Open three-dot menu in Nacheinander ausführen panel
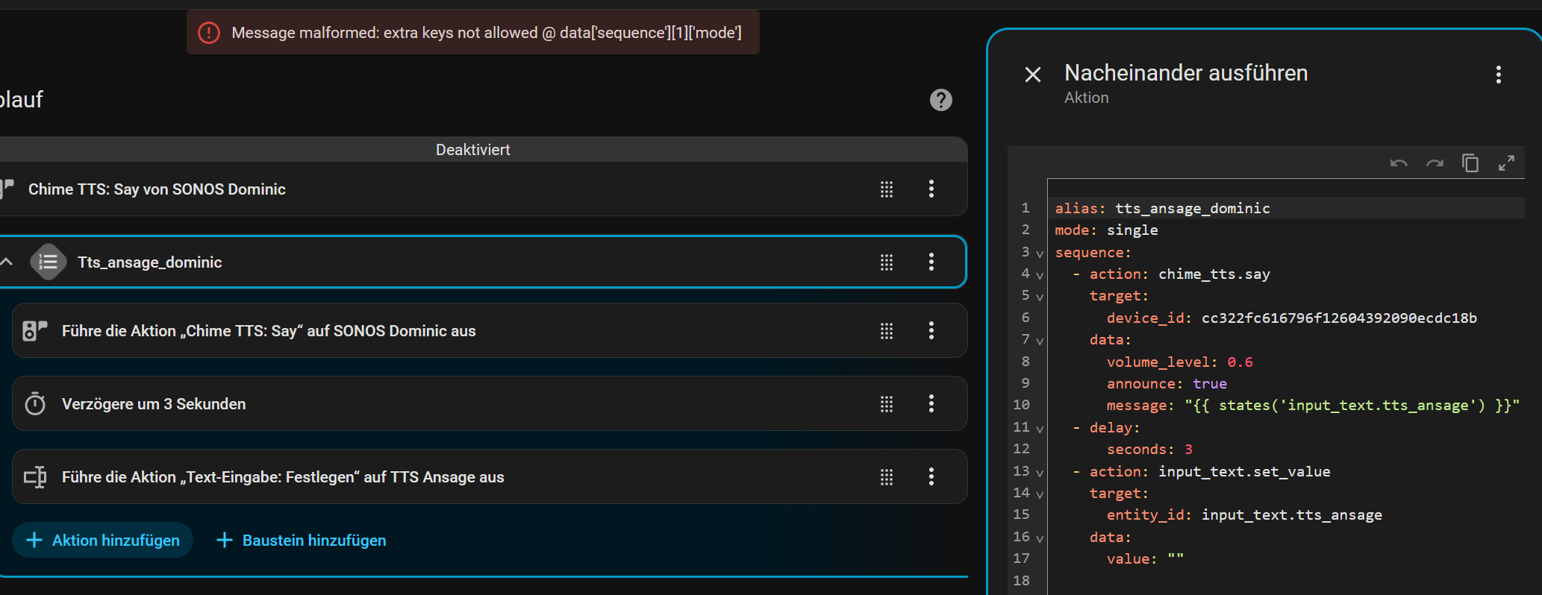 [x=1498, y=75]
